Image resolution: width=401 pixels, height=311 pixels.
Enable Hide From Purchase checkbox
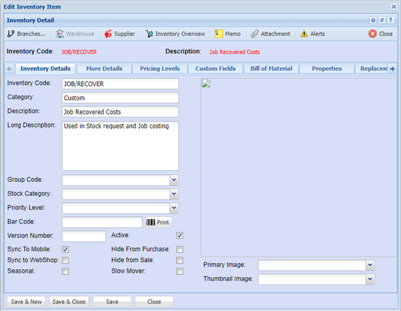tap(180, 249)
